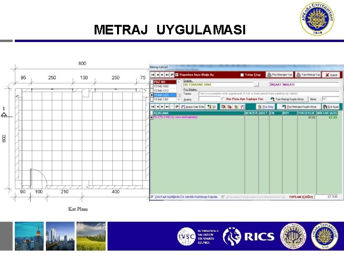Click the YUKSEKLIK column header
This screenshot has width=344, height=258.
coord(307,113)
